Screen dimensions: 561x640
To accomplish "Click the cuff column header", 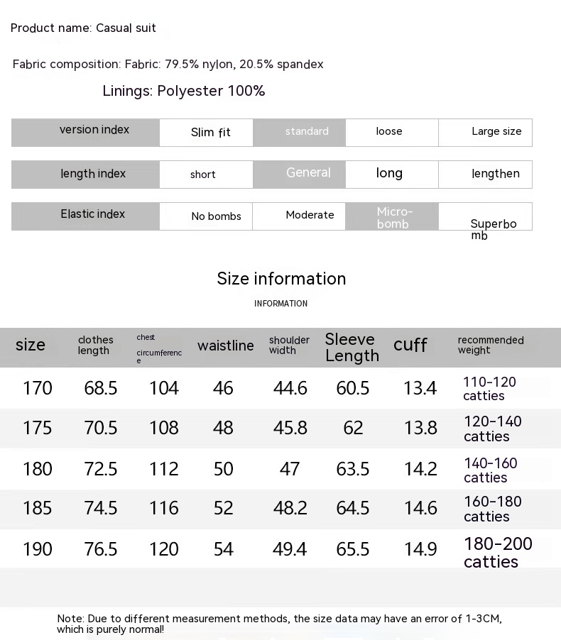I will [x=410, y=346].
